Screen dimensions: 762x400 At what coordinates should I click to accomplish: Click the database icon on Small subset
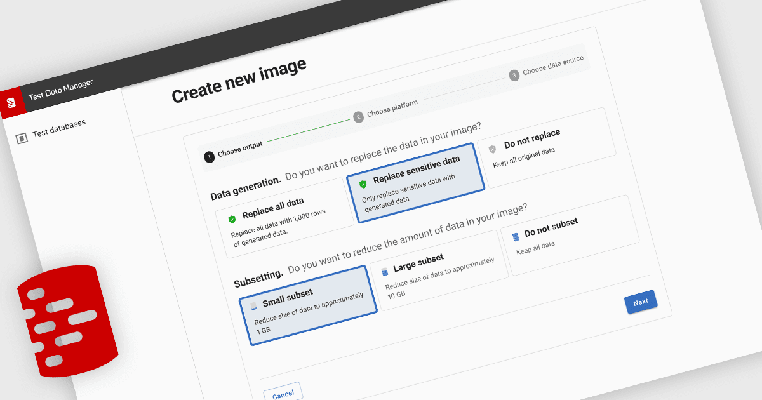254,306
